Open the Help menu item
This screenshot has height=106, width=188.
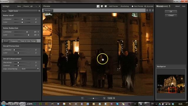184,6
